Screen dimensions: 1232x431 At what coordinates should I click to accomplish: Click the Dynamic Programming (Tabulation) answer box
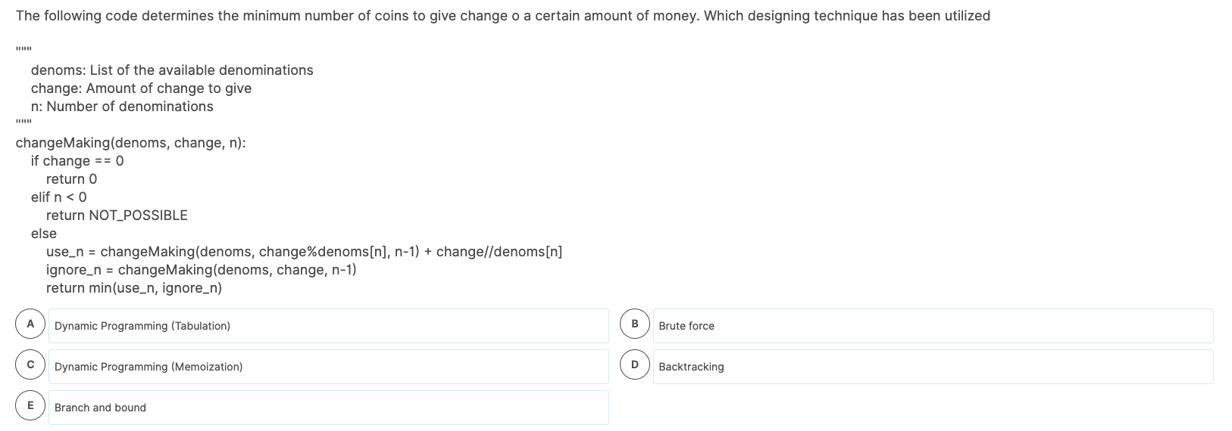tap(329, 326)
